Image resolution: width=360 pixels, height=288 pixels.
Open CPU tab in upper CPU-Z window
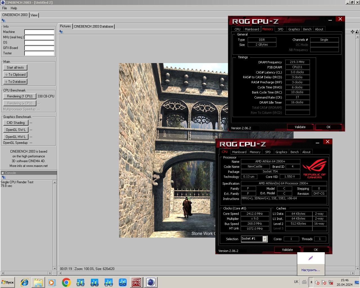pos(238,29)
